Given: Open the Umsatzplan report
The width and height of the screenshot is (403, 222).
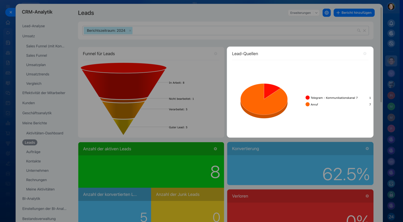Looking at the screenshot, I should coord(36,65).
